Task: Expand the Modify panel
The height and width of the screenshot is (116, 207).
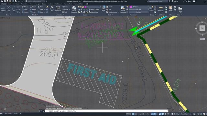Action: point(35,15)
